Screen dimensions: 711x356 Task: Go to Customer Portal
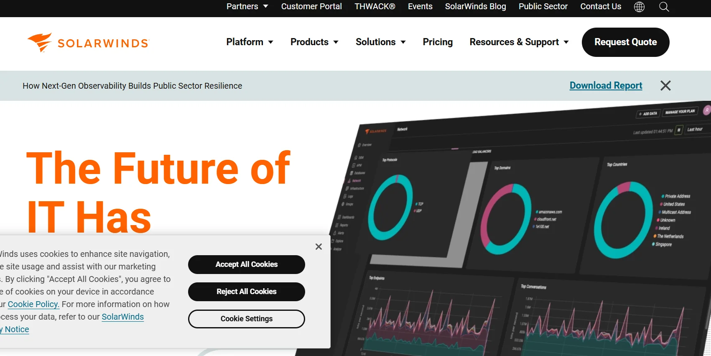311,6
